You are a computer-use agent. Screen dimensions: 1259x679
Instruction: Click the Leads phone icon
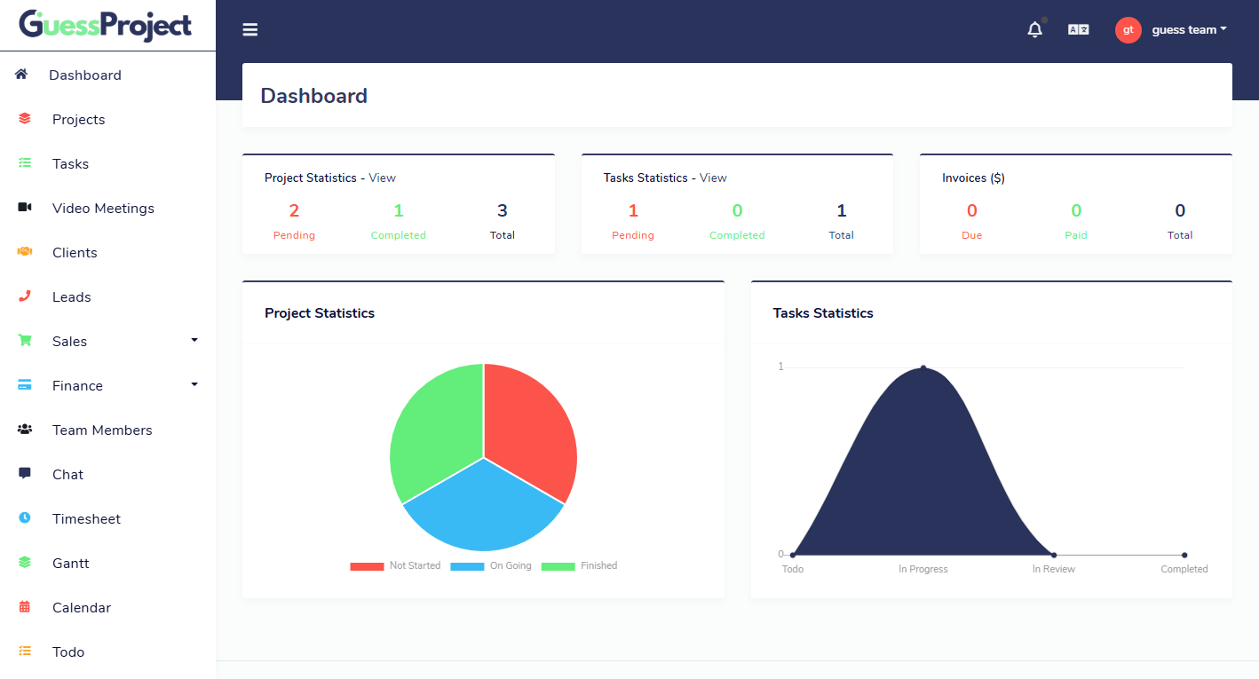point(25,296)
